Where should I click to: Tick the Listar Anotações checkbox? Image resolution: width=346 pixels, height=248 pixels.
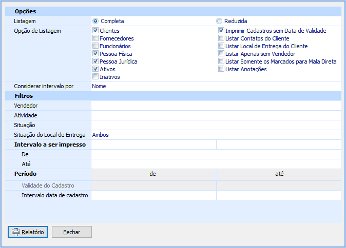[221, 69]
